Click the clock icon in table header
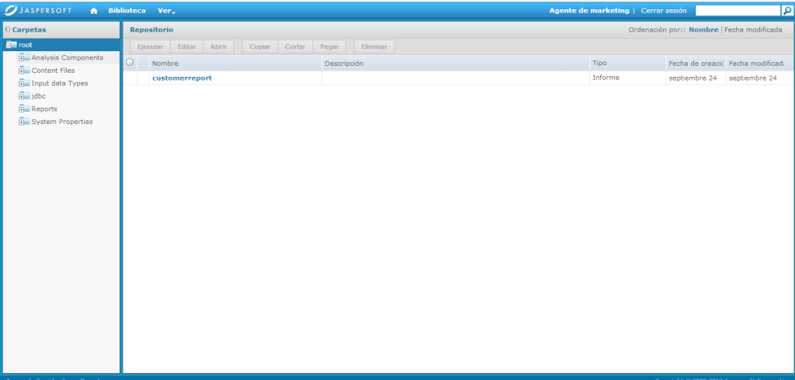 tap(130, 63)
